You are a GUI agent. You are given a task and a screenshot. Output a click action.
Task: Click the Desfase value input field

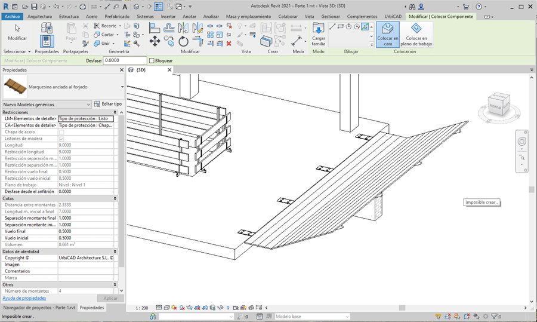click(x=125, y=61)
